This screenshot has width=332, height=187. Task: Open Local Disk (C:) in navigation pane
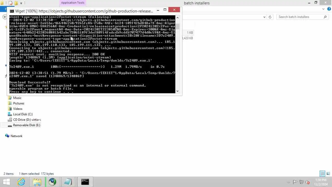pyautogui.click(x=23, y=114)
